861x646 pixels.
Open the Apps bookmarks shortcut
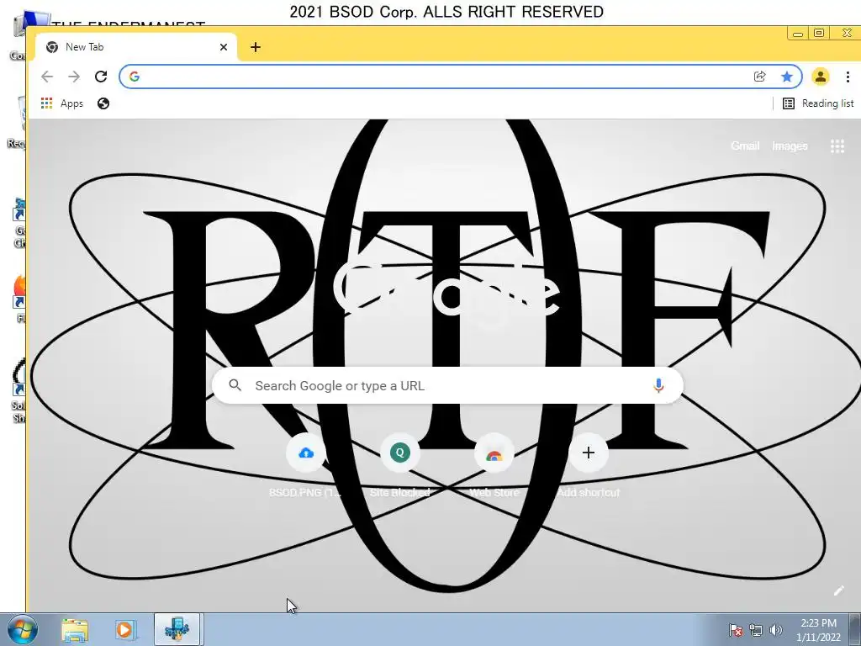(62, 103)
